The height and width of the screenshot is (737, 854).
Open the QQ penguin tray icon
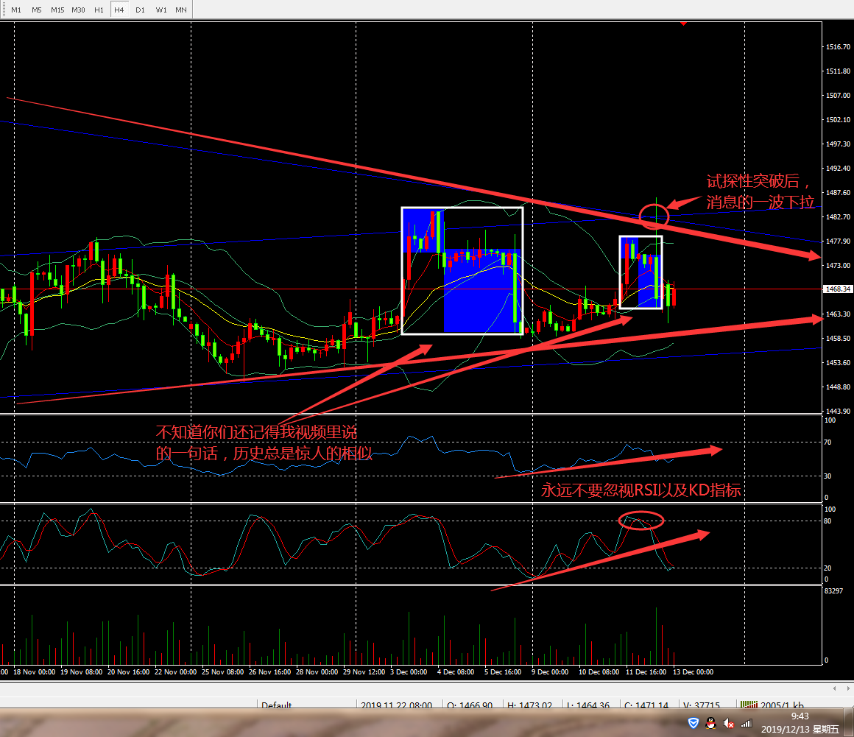point(710,723)
